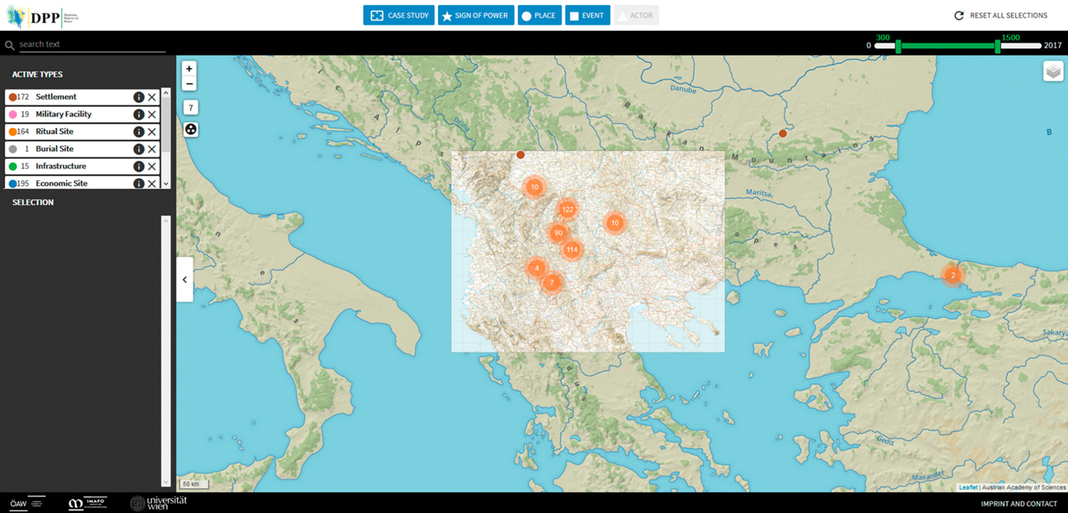Click the settlement marker at overlay top edge
1068x513 pixels.
[x=520, y=155]
